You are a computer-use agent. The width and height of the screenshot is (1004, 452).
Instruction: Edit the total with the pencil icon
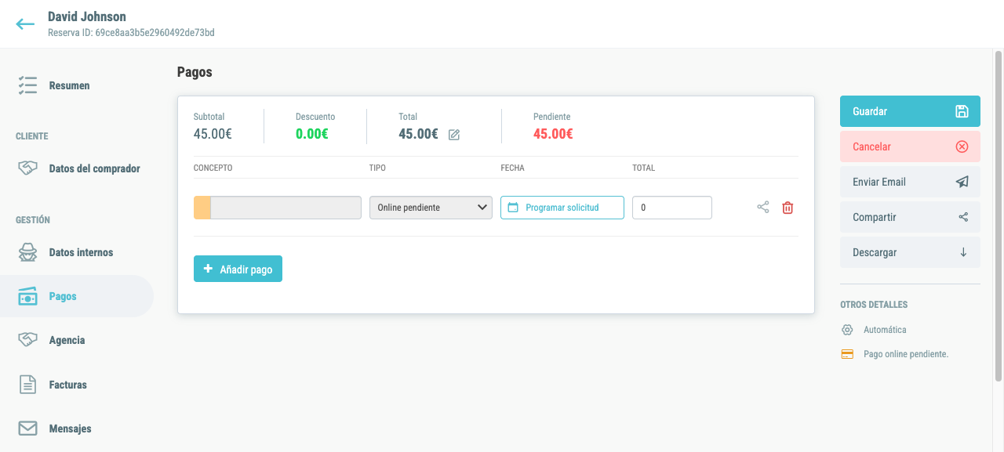click(454, 135)
